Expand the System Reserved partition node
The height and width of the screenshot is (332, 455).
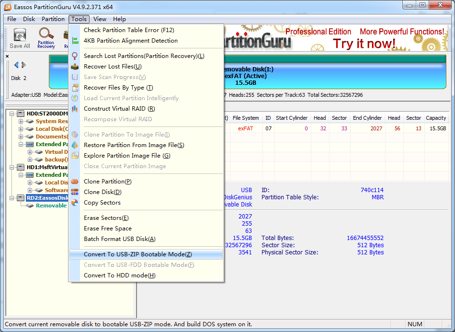(x=21, y=121)
